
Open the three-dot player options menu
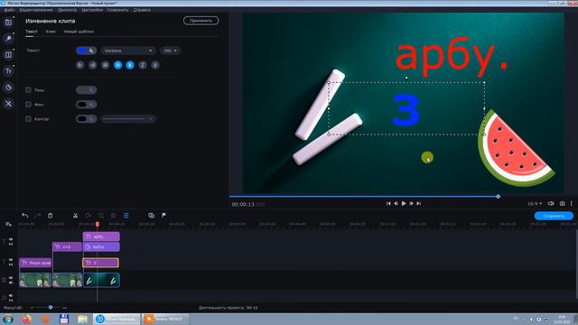click(572, 203)
